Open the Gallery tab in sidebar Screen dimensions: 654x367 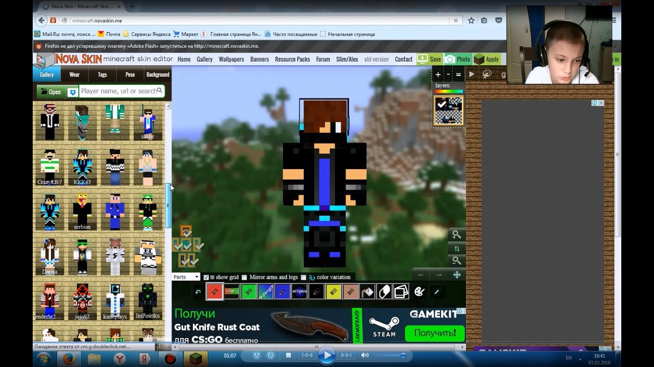[x=46, y=74]
